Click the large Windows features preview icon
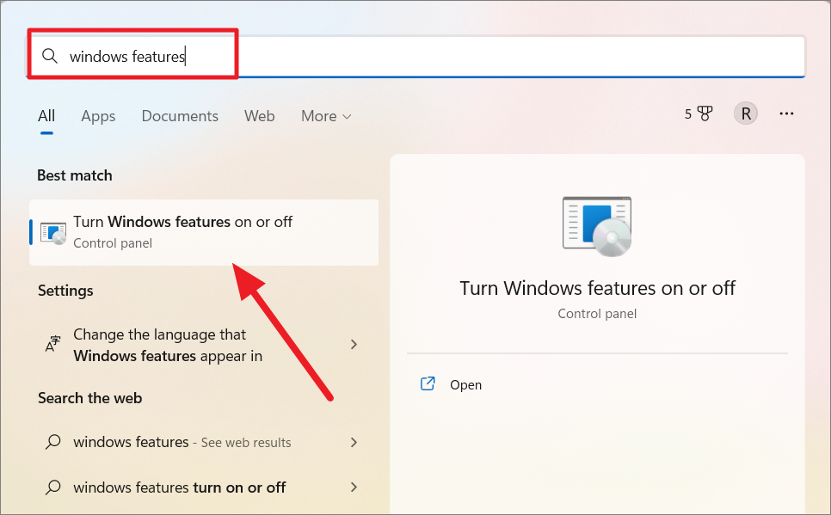This screenshot has width=831, height=515. pyautogui.click(x=597, y=225)
